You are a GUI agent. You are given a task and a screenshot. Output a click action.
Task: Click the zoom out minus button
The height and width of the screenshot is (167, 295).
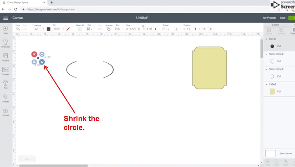pyautogui.click(x=21, y=159)
